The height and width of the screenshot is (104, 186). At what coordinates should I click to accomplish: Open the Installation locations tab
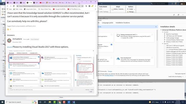[123, 23]
